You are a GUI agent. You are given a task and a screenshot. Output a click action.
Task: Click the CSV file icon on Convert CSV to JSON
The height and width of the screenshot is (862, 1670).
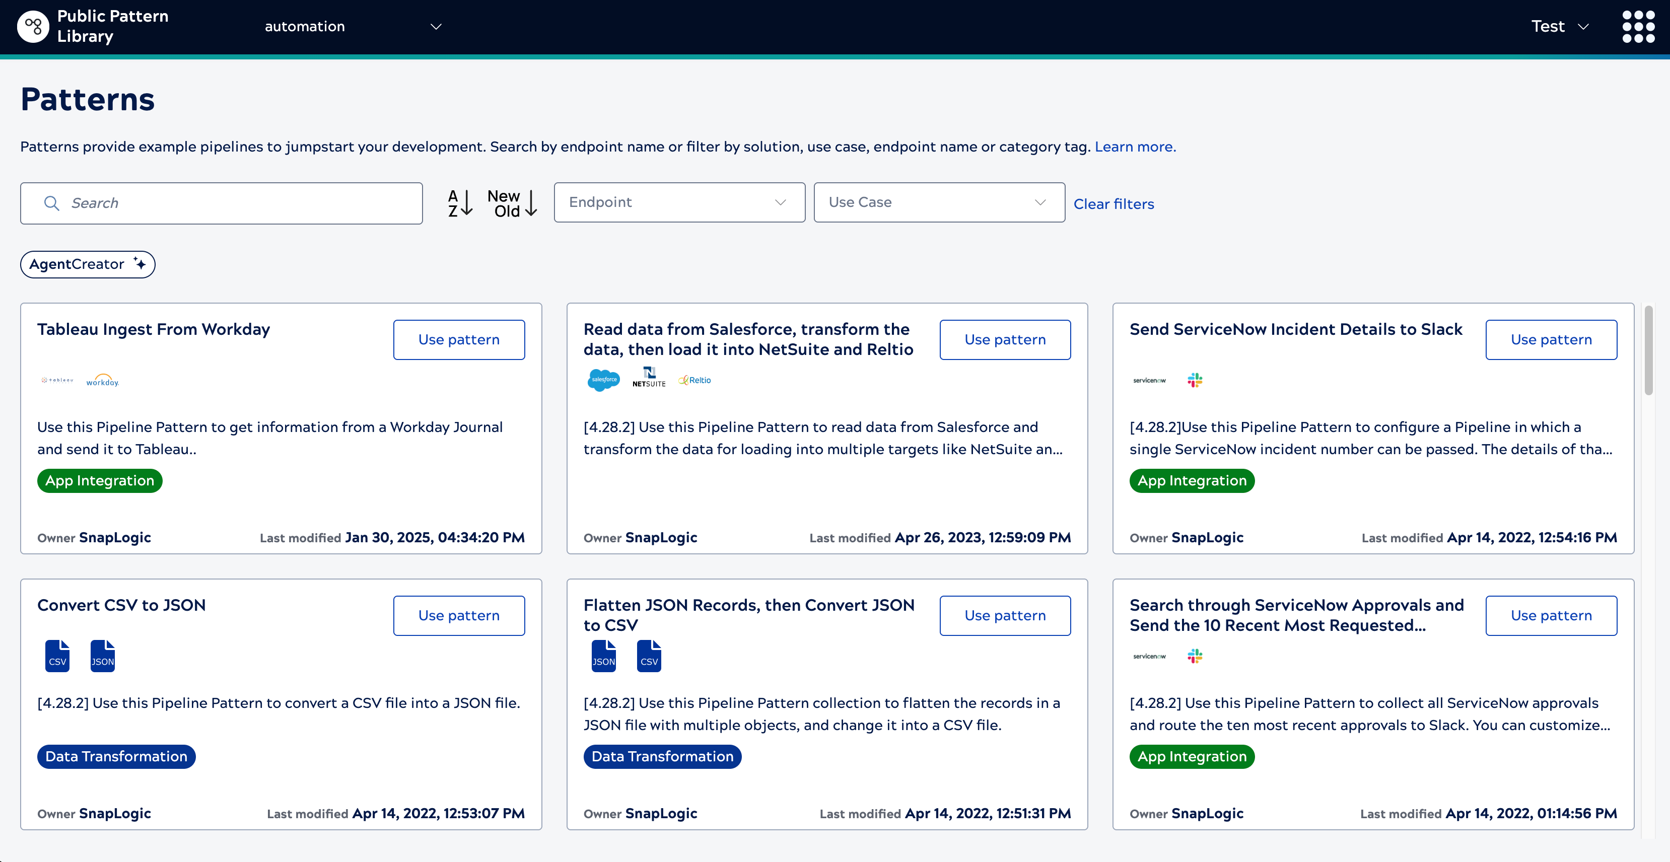[57, 655]
